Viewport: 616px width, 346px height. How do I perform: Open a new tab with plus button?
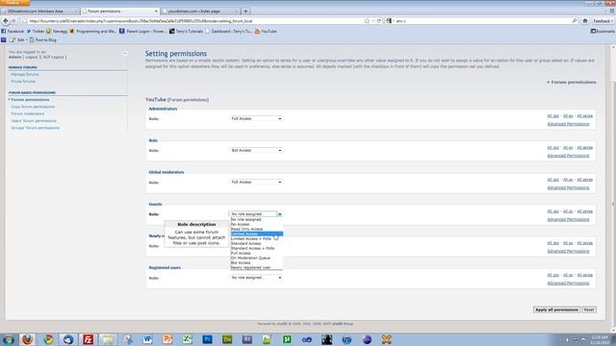coord(245,12)
